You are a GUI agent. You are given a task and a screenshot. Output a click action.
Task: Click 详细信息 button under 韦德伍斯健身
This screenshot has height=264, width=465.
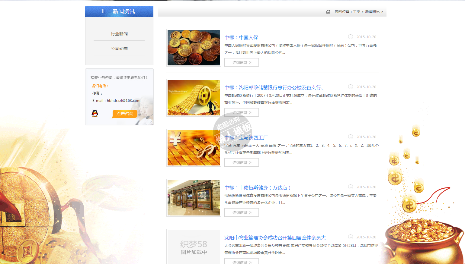242,212
